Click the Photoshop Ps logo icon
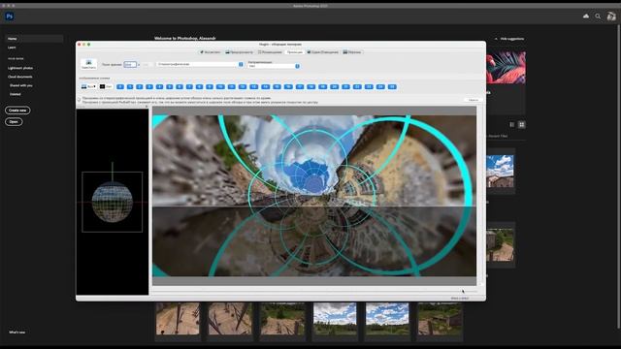The image size is (621, 349). pyautogui.click(x=10, y=16)
